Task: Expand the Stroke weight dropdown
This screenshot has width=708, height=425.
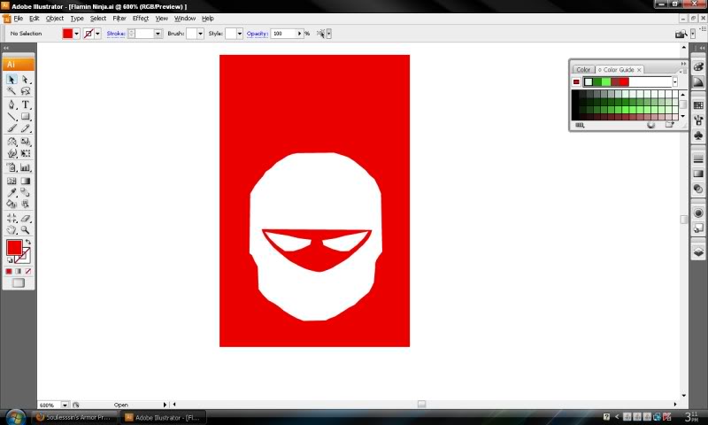Action: click(158, 34)
